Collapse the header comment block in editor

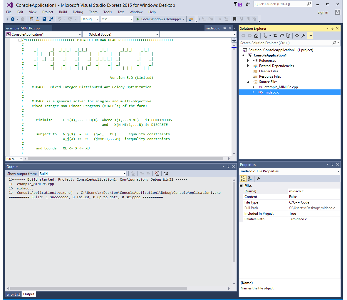coord(20,40)
